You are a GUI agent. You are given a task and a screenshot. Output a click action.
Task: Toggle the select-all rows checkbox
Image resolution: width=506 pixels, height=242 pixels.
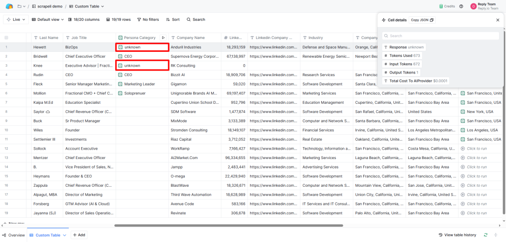click(6, 38)
